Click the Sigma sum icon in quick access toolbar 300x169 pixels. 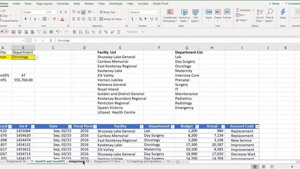119,32
